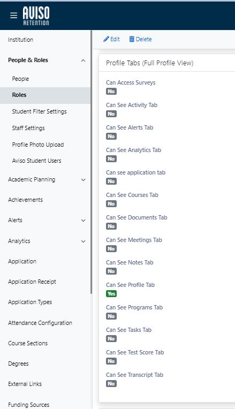
Task: Click the No badge under Can See Transcript Tab
Action: pos(111,384)
